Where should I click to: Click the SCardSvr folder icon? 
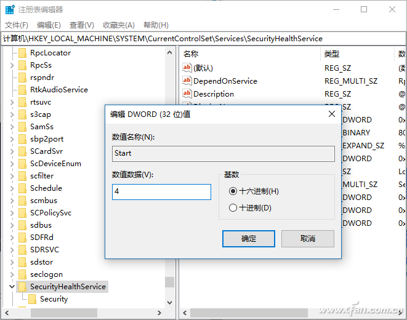pyautogui.click(x=23, y=151)
